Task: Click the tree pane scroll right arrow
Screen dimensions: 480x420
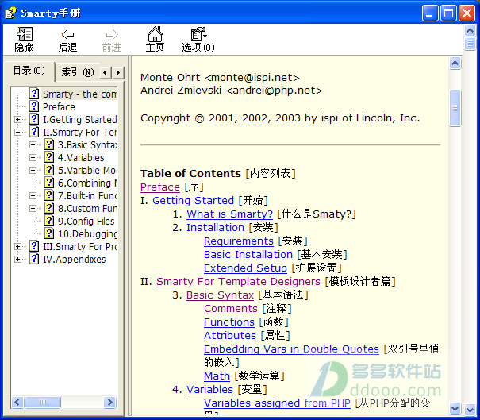Action: coord(109,402)
